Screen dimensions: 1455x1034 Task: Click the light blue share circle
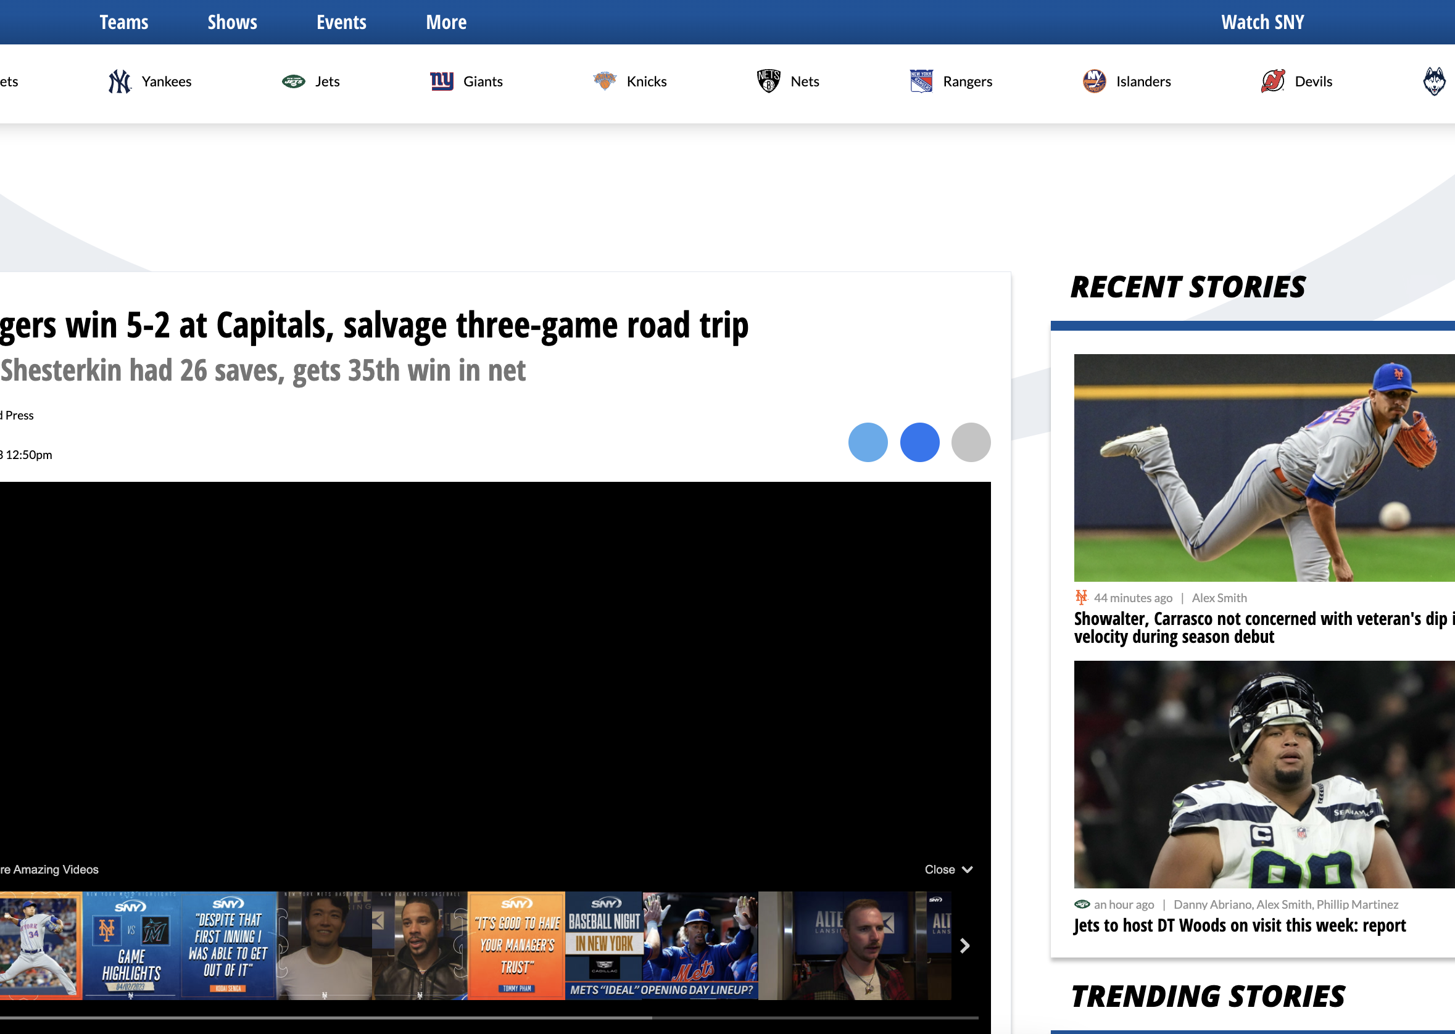tap(868, 442)
